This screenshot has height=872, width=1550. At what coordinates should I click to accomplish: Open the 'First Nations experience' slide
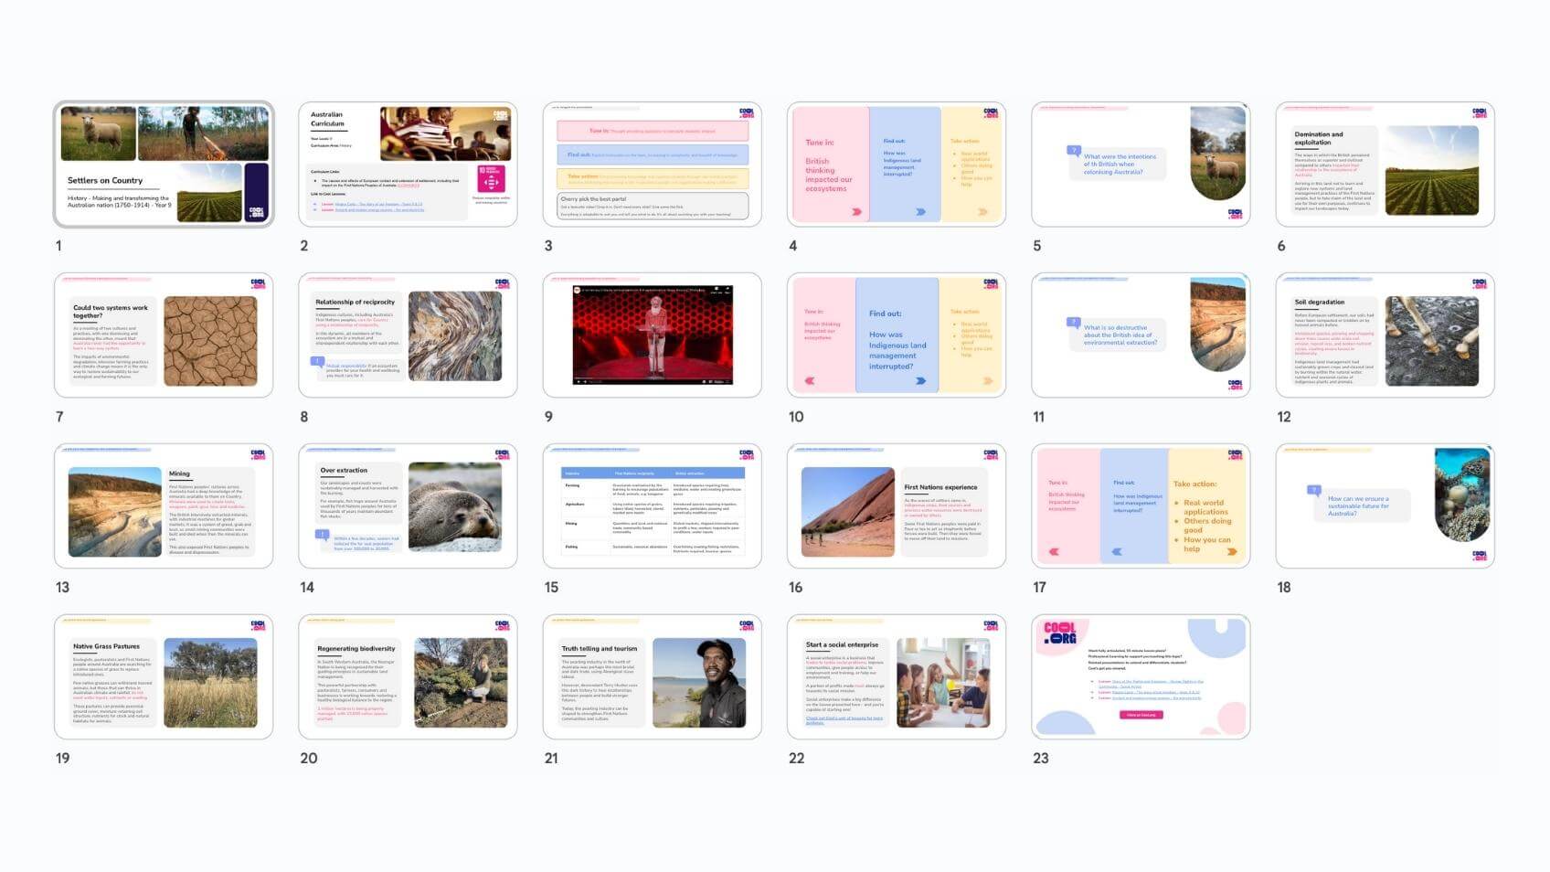pyautogui.click(x=896, y=506)
